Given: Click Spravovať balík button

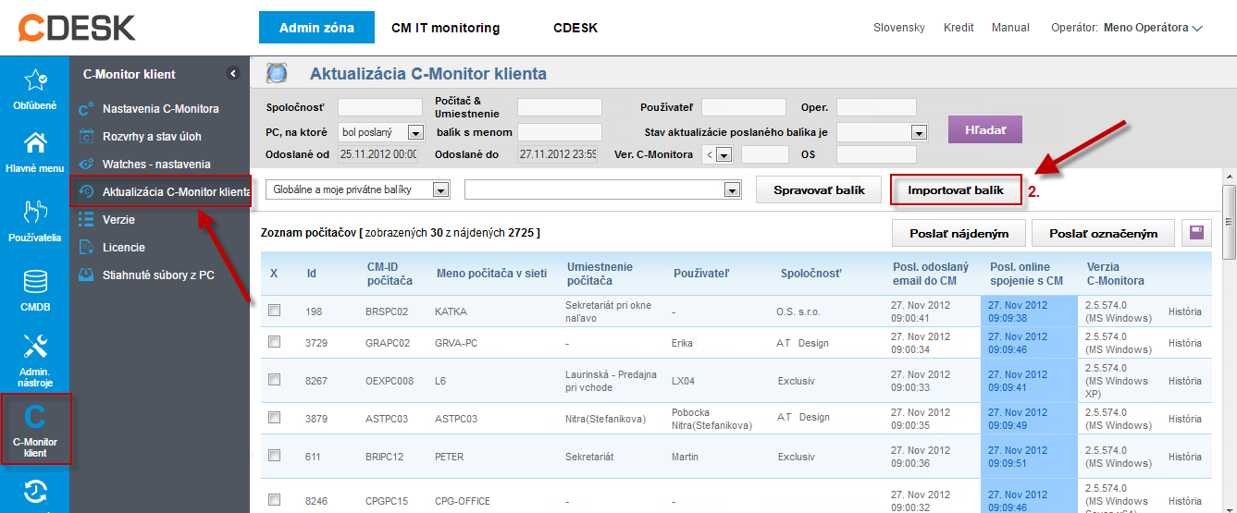Looking at the screenshot, I should pos(818,189).
